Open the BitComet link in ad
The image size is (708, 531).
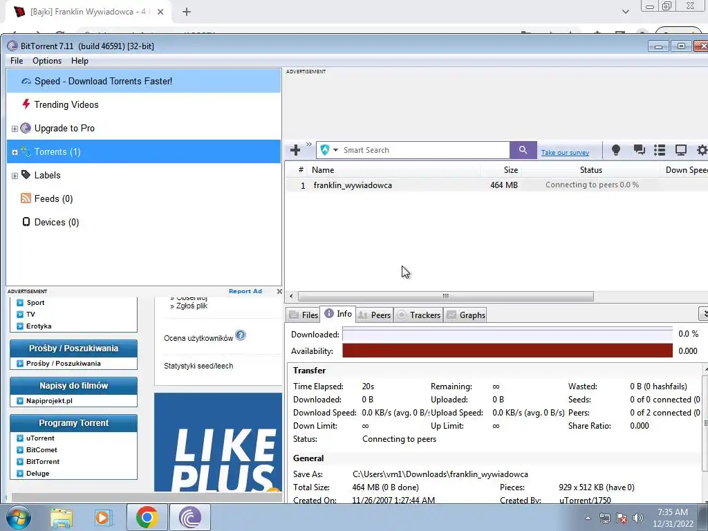point(41,449)
